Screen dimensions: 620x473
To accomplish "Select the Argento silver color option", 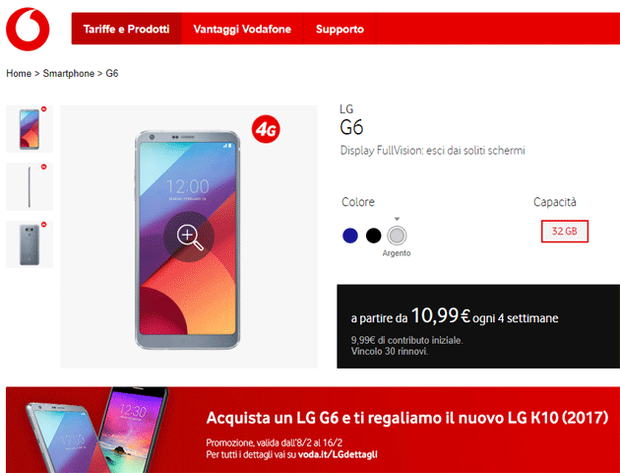I will (397, 236).
